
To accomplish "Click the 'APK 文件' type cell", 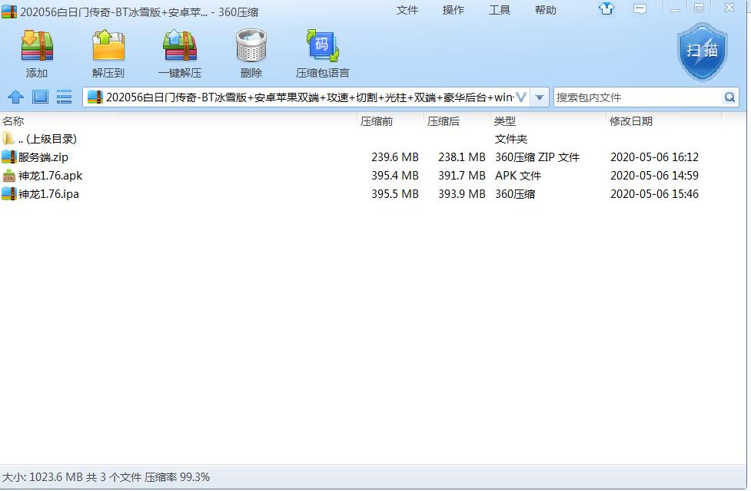I will [x=518, y=176].
